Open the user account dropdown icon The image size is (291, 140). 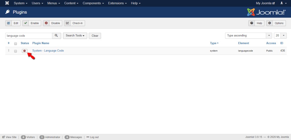pyautogui.click(x=283, y=3)
